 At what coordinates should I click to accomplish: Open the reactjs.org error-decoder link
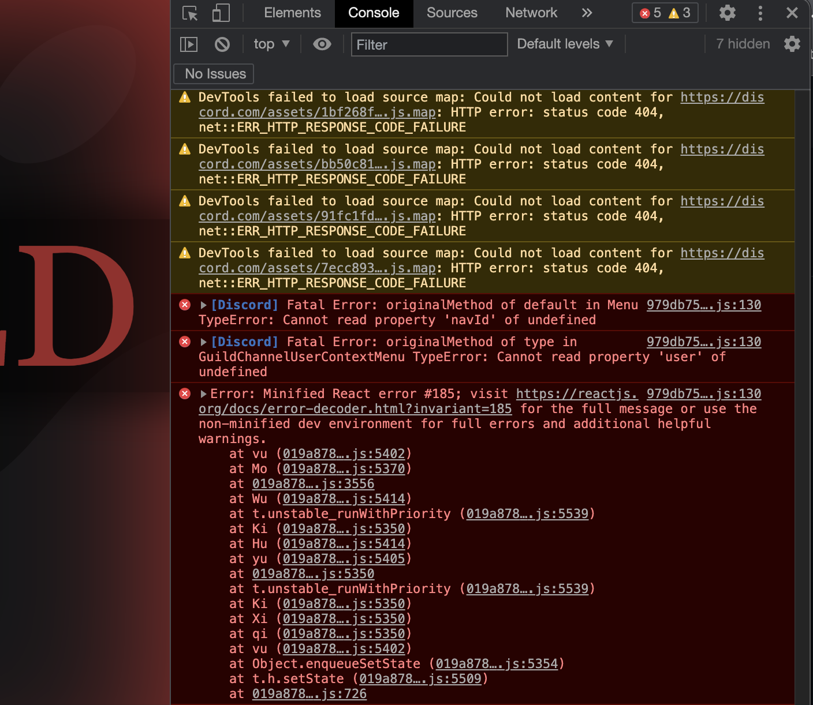point(355,409)
